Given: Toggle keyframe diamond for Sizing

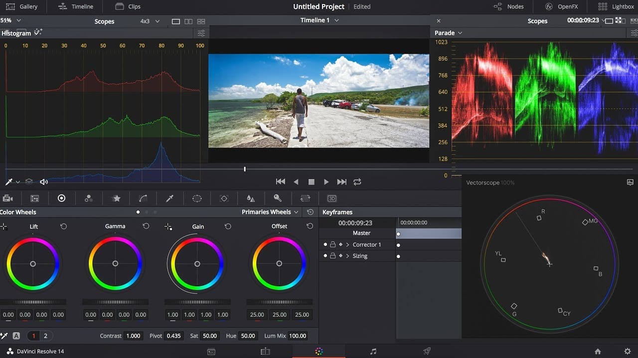Looking at the screenshot, I should tap(341, 256).
